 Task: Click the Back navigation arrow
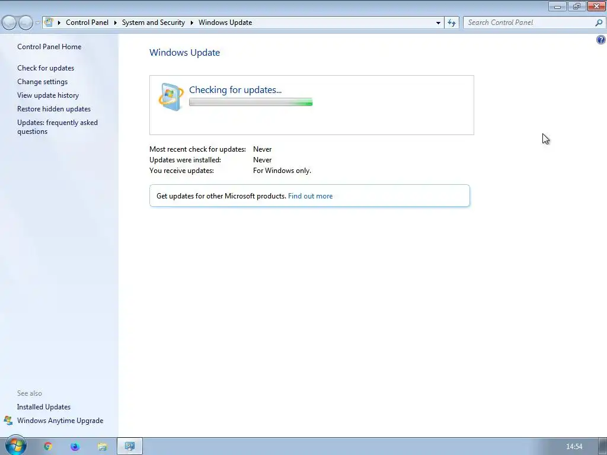[9, 23]
